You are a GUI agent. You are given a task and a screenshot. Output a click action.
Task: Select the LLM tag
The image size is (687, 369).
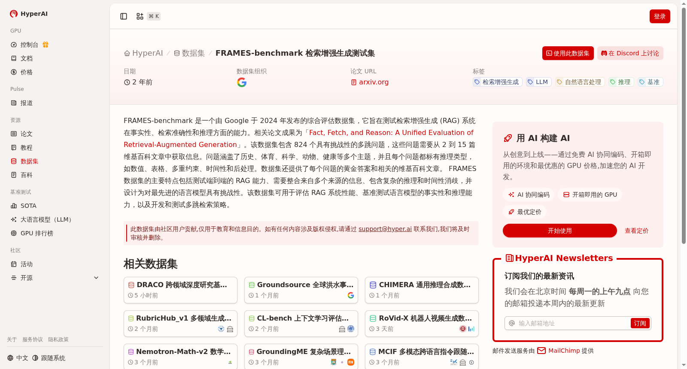click(x=538, y=82)
